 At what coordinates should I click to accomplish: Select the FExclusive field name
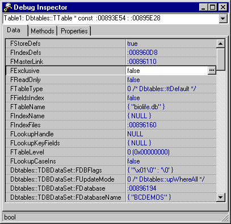[x=25, y=71]
